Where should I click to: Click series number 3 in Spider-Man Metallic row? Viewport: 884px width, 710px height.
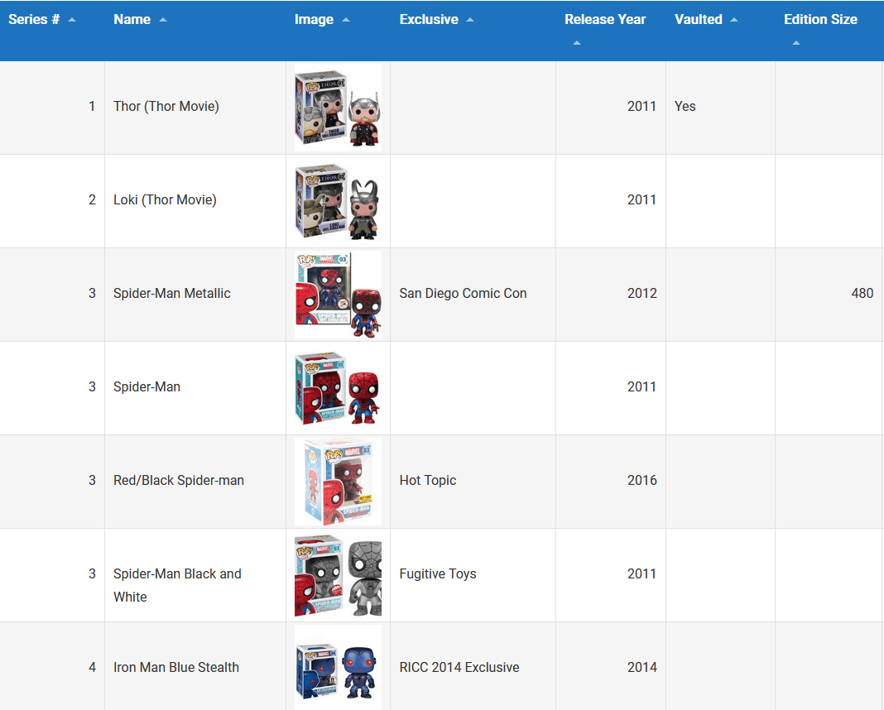point(92,294)
